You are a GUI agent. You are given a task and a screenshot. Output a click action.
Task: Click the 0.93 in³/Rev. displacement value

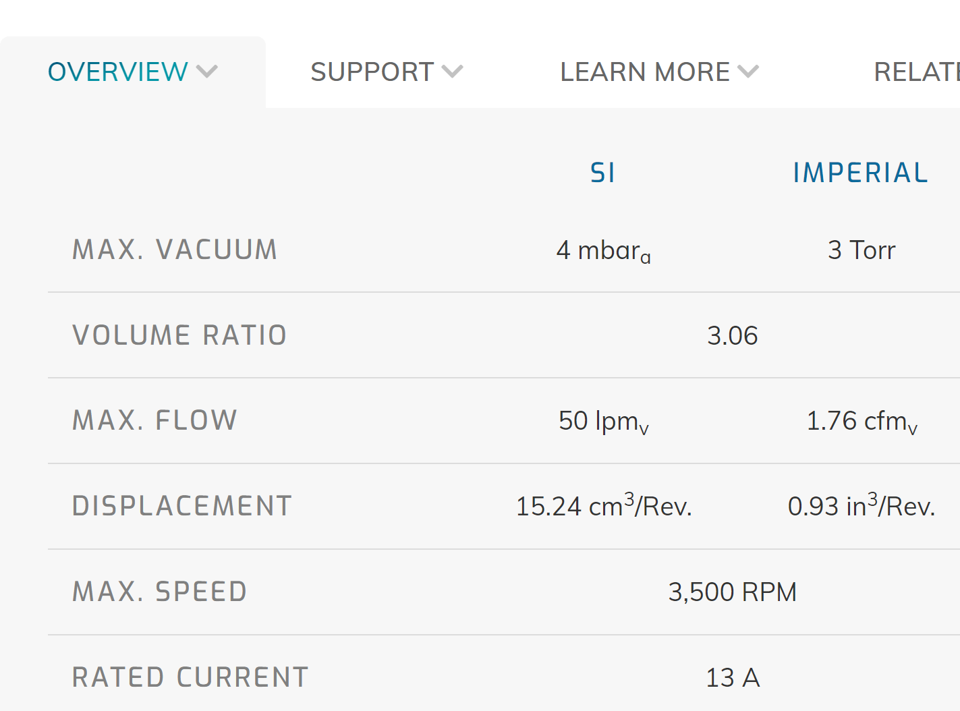click(862, 505)
